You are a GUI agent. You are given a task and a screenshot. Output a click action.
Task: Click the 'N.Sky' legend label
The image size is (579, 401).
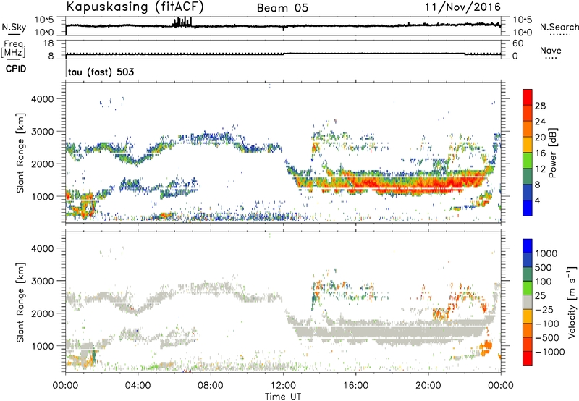point(14,27)
